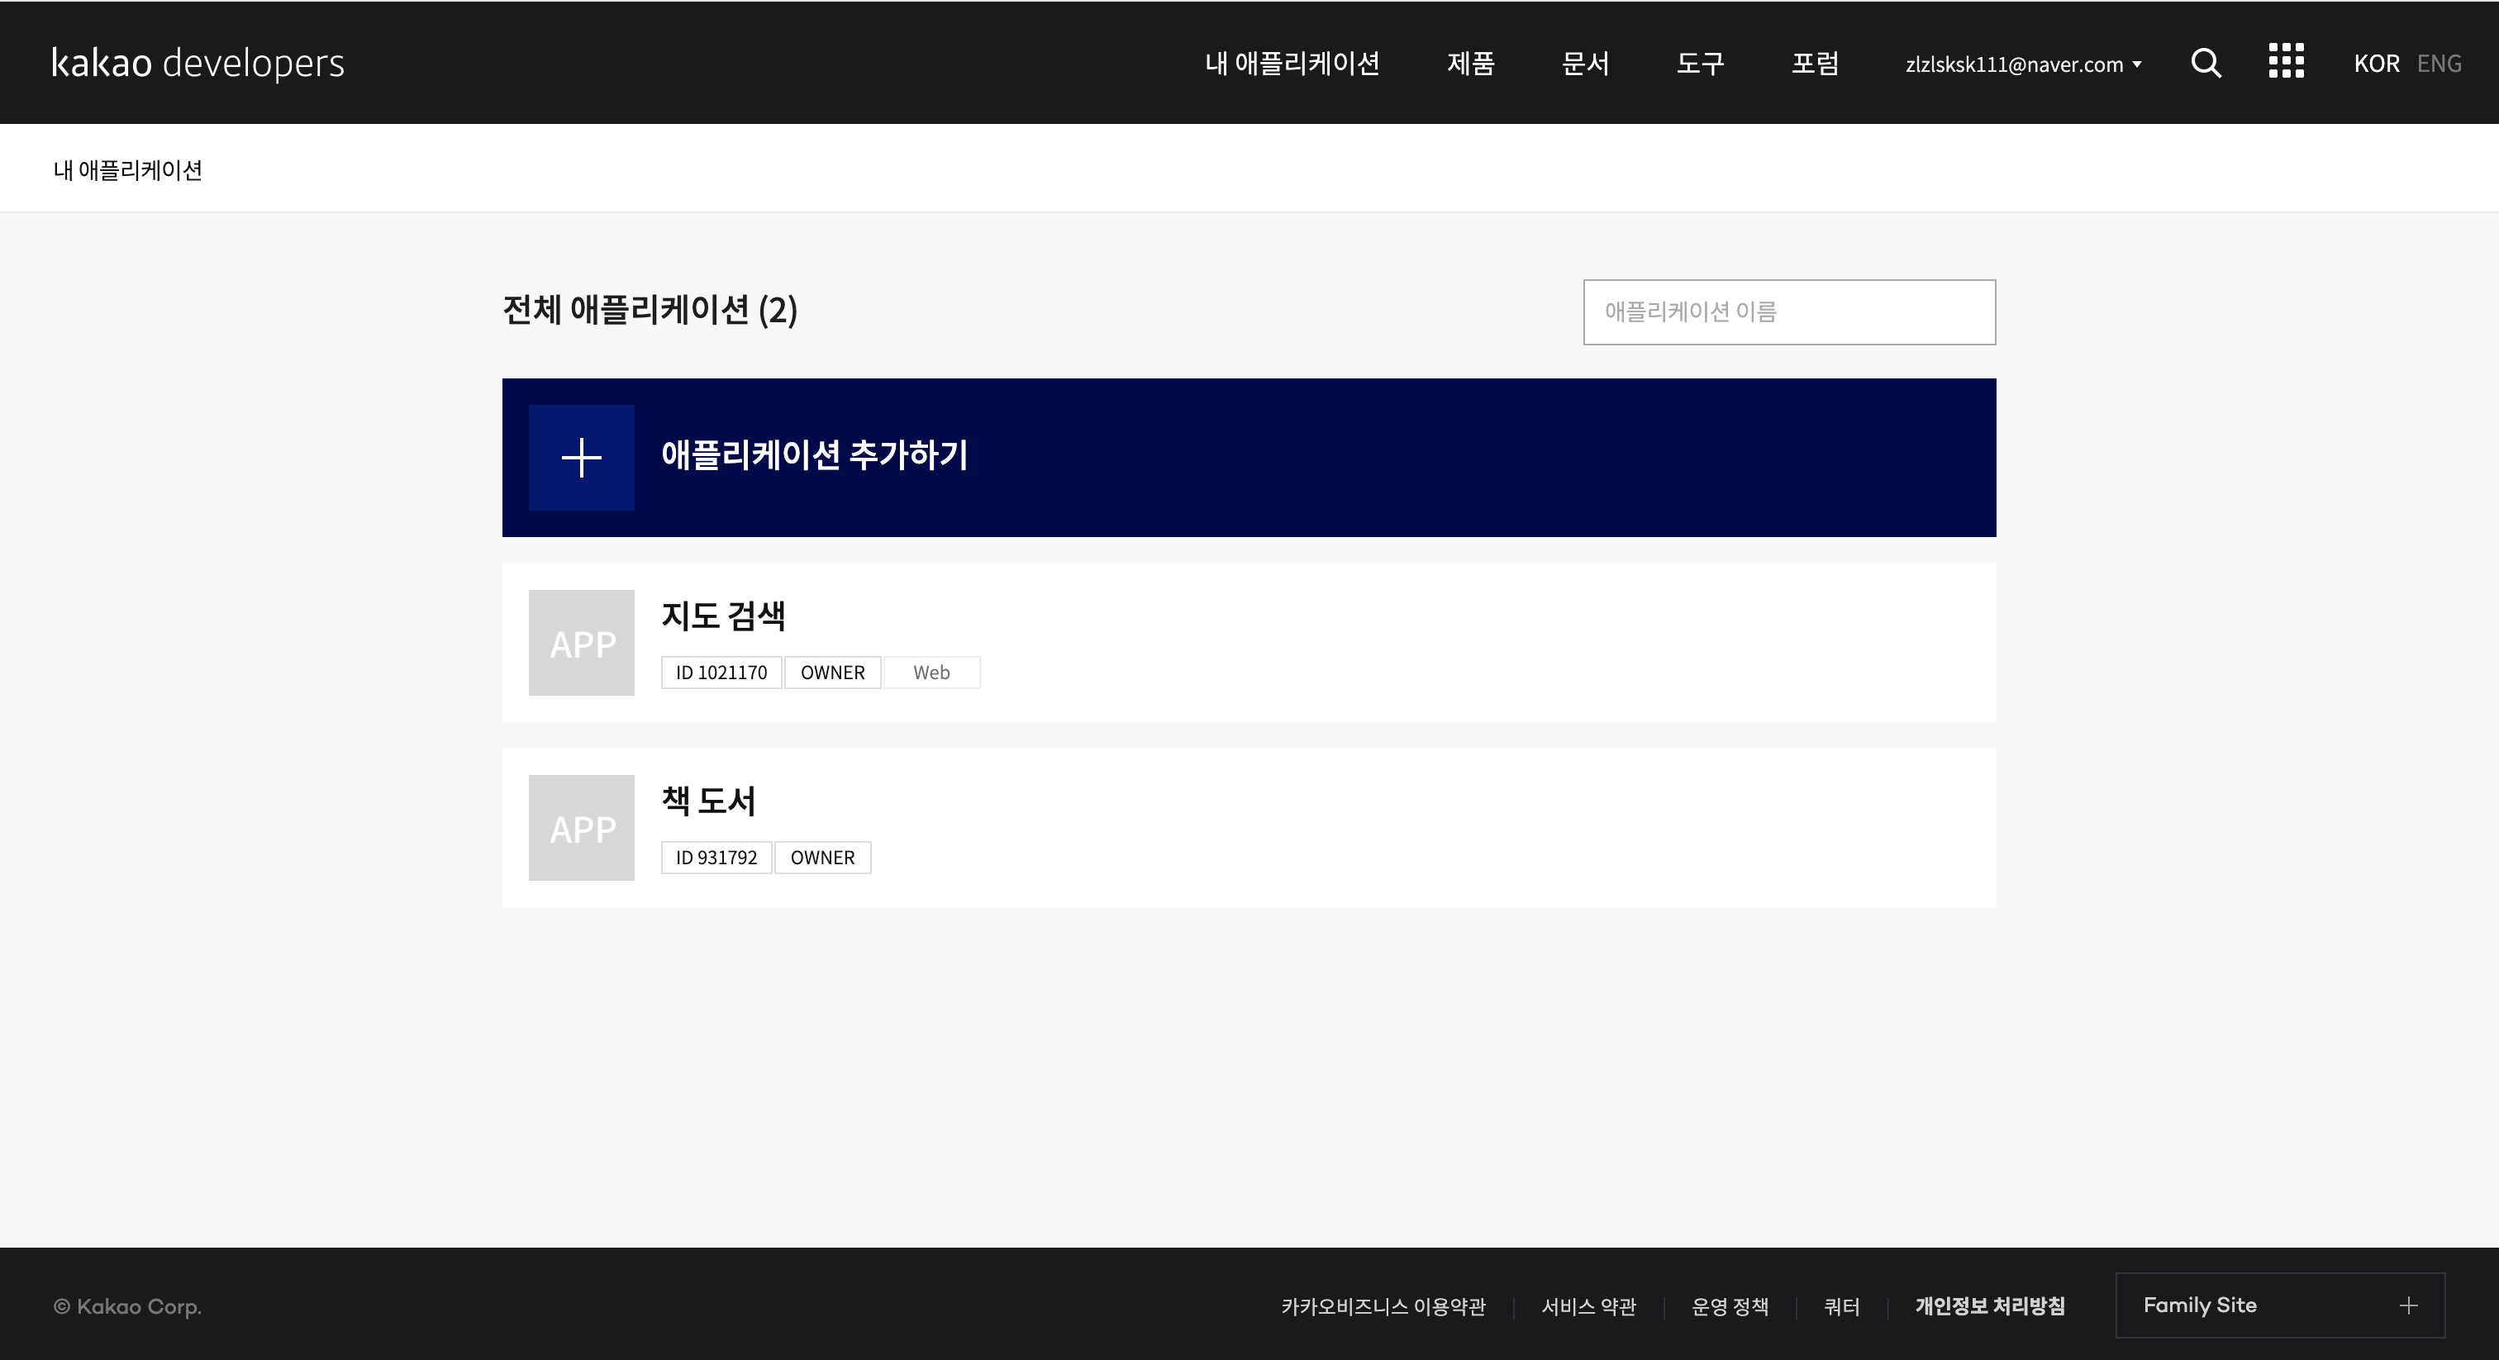The width and height of the screenshot is (2499, 1360).
Task: Open the 지도 검색 application
Action: [724, 616]
